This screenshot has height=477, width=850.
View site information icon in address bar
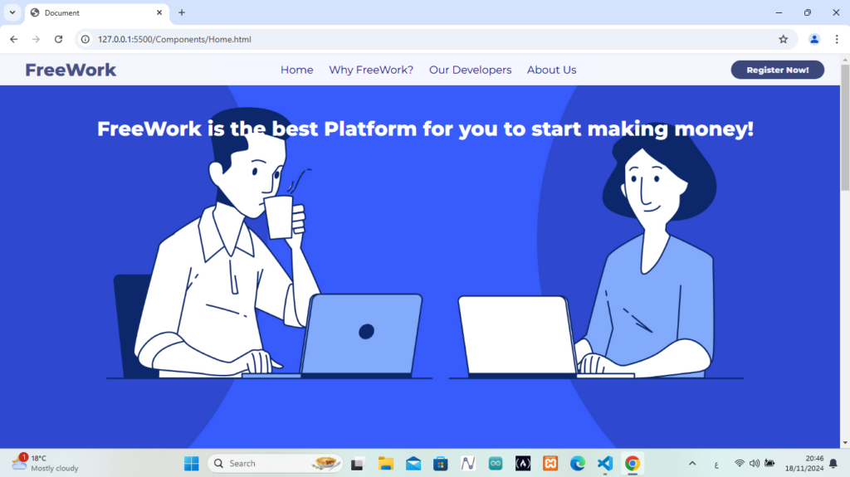click(85, 39)
